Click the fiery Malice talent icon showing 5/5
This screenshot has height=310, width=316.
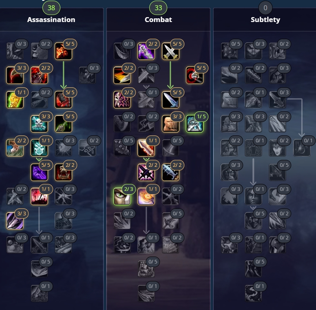[63, 51]
